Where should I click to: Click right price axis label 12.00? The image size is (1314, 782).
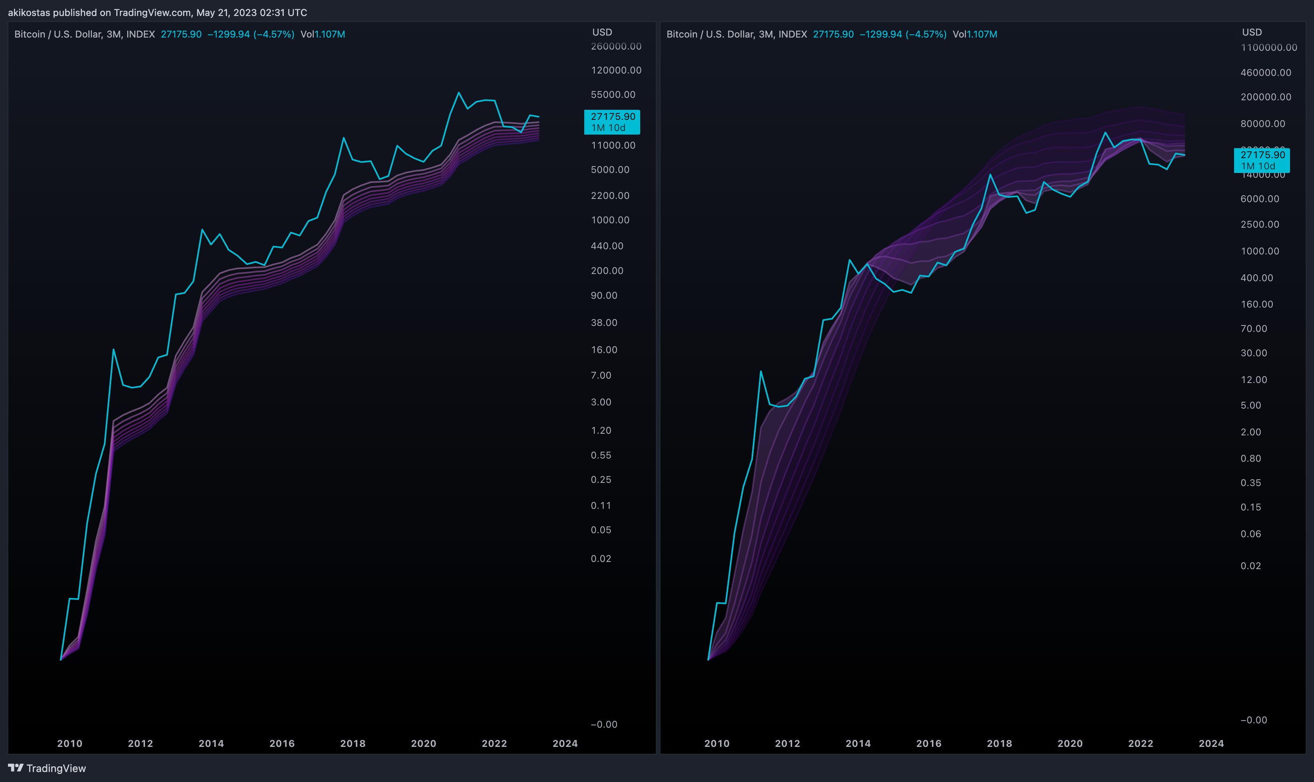(x=1253, y=380)
